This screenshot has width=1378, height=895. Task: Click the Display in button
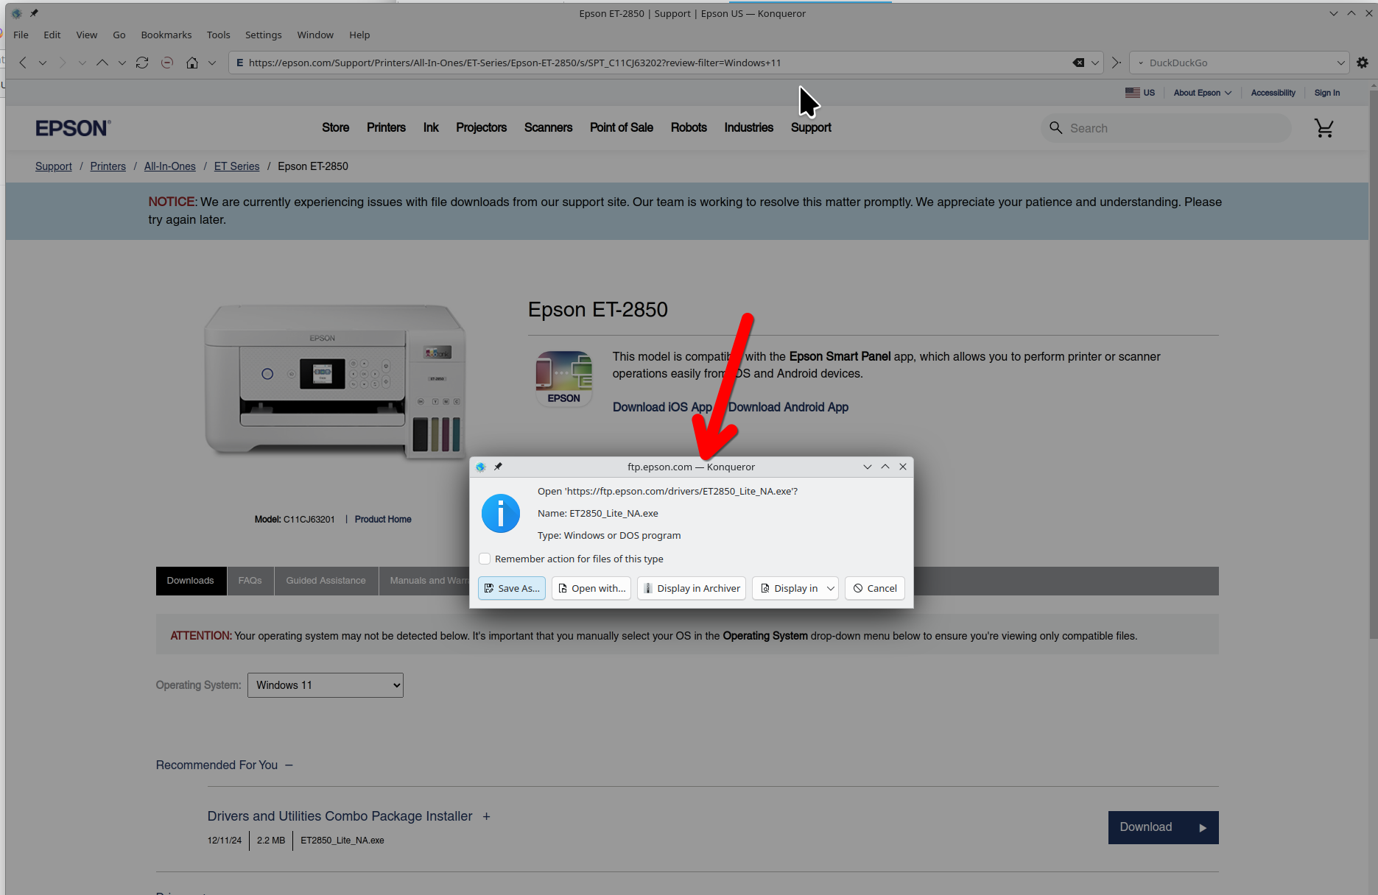pyautogui.click(x=788, y=588)
